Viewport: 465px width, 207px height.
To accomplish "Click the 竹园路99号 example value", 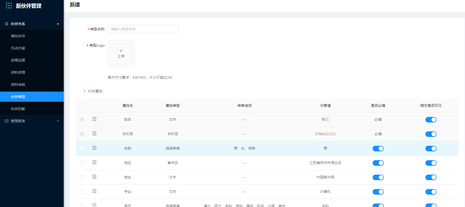I will (325, 177).
